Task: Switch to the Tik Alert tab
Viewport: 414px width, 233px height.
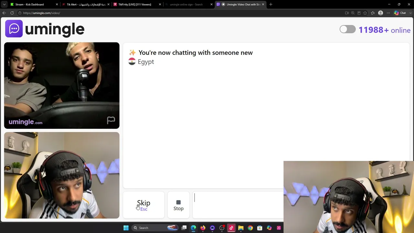Action: coord(86,5)
